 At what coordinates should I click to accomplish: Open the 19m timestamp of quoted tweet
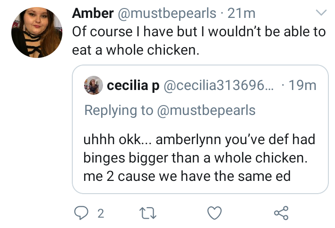(x=302, y=85)
